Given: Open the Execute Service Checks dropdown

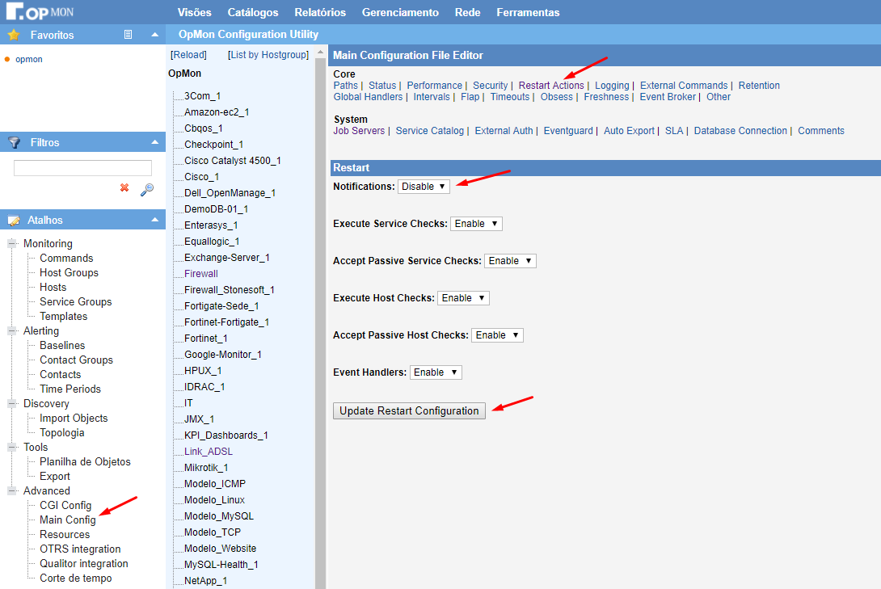Looking at the screenshot, I should click(476, 224).
